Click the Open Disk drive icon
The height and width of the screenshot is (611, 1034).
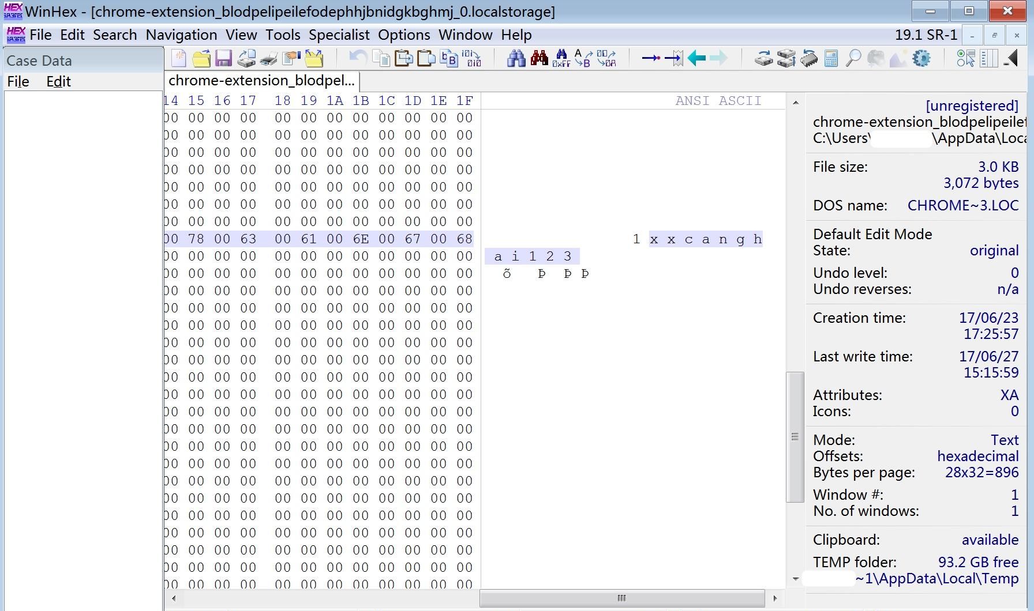(x=763, y=58)
